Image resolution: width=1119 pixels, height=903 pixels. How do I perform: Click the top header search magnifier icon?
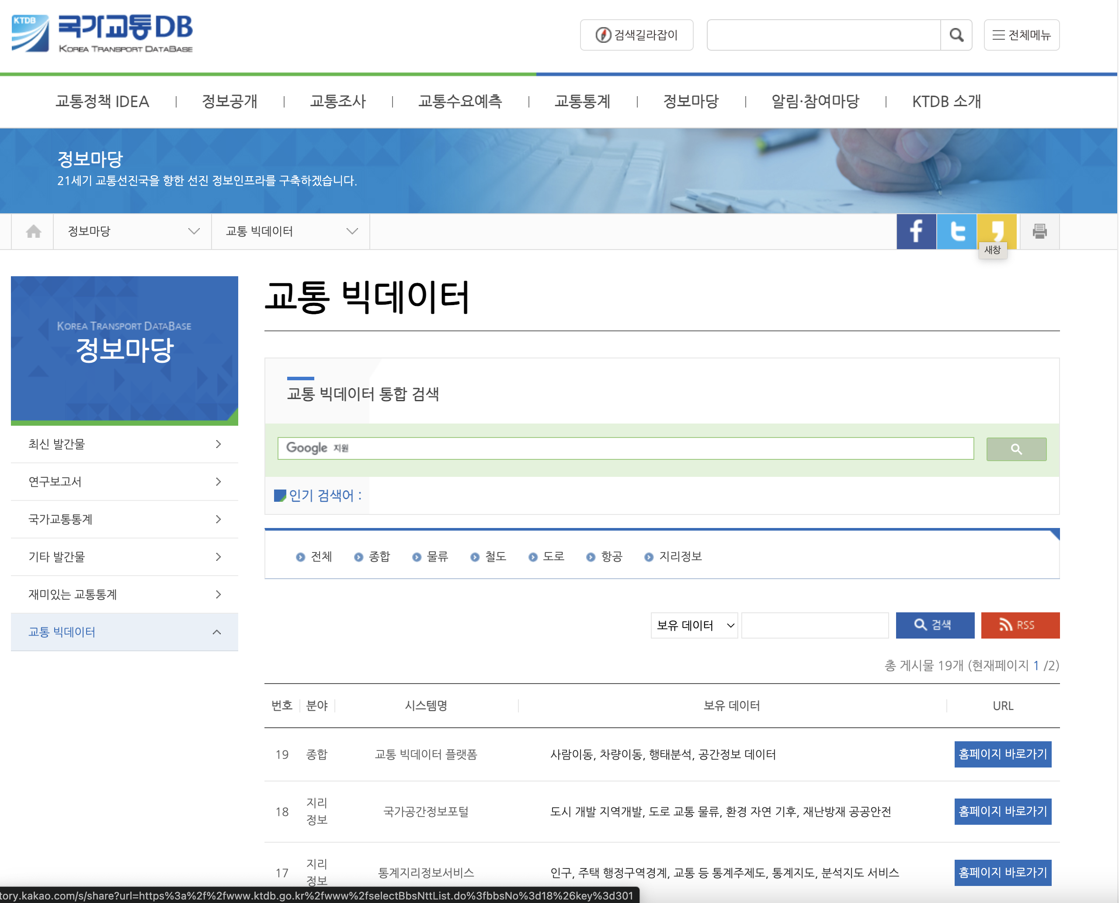coord(956,35)
